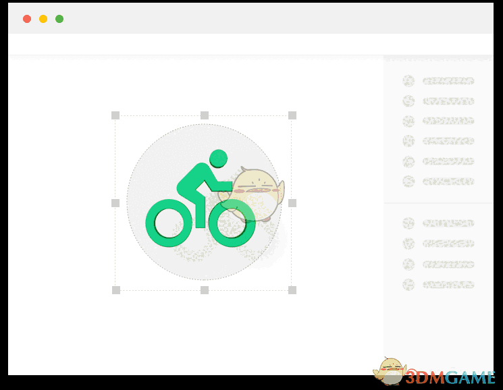Click the red close dot in title bar
The height and width of the screenshot is (390, 503).
tap(27, 19)
